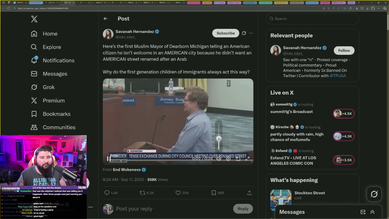The height and width of the screenshot is (219, 389).
Task: Open Communities in the sidebar
Action: [53, 127]
